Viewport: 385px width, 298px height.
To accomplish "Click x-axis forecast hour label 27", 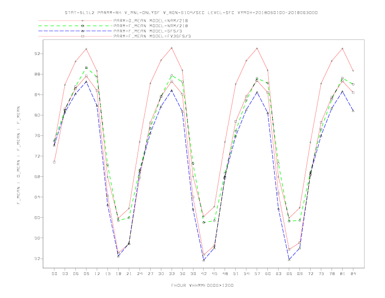I will coord(150,274).
